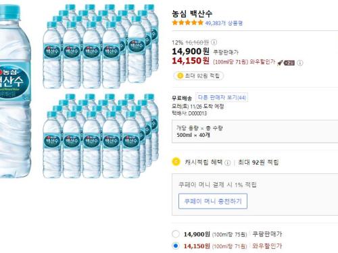Click yellow cash coin icon beside 캐시적립 혜택

(x=176, y=162)
